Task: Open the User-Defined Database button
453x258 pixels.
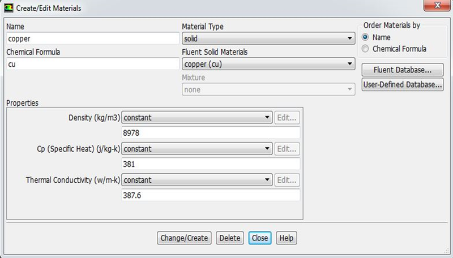Action: (403, 84)
